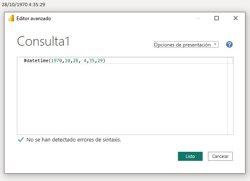Click the year 1970 in the code
Viewport: 250px width, 181px height.
(56, 60)
